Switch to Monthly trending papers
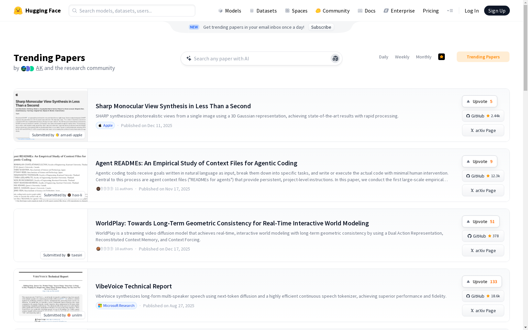The height and width of the screenshot is (330, 528). coord(424,57)
